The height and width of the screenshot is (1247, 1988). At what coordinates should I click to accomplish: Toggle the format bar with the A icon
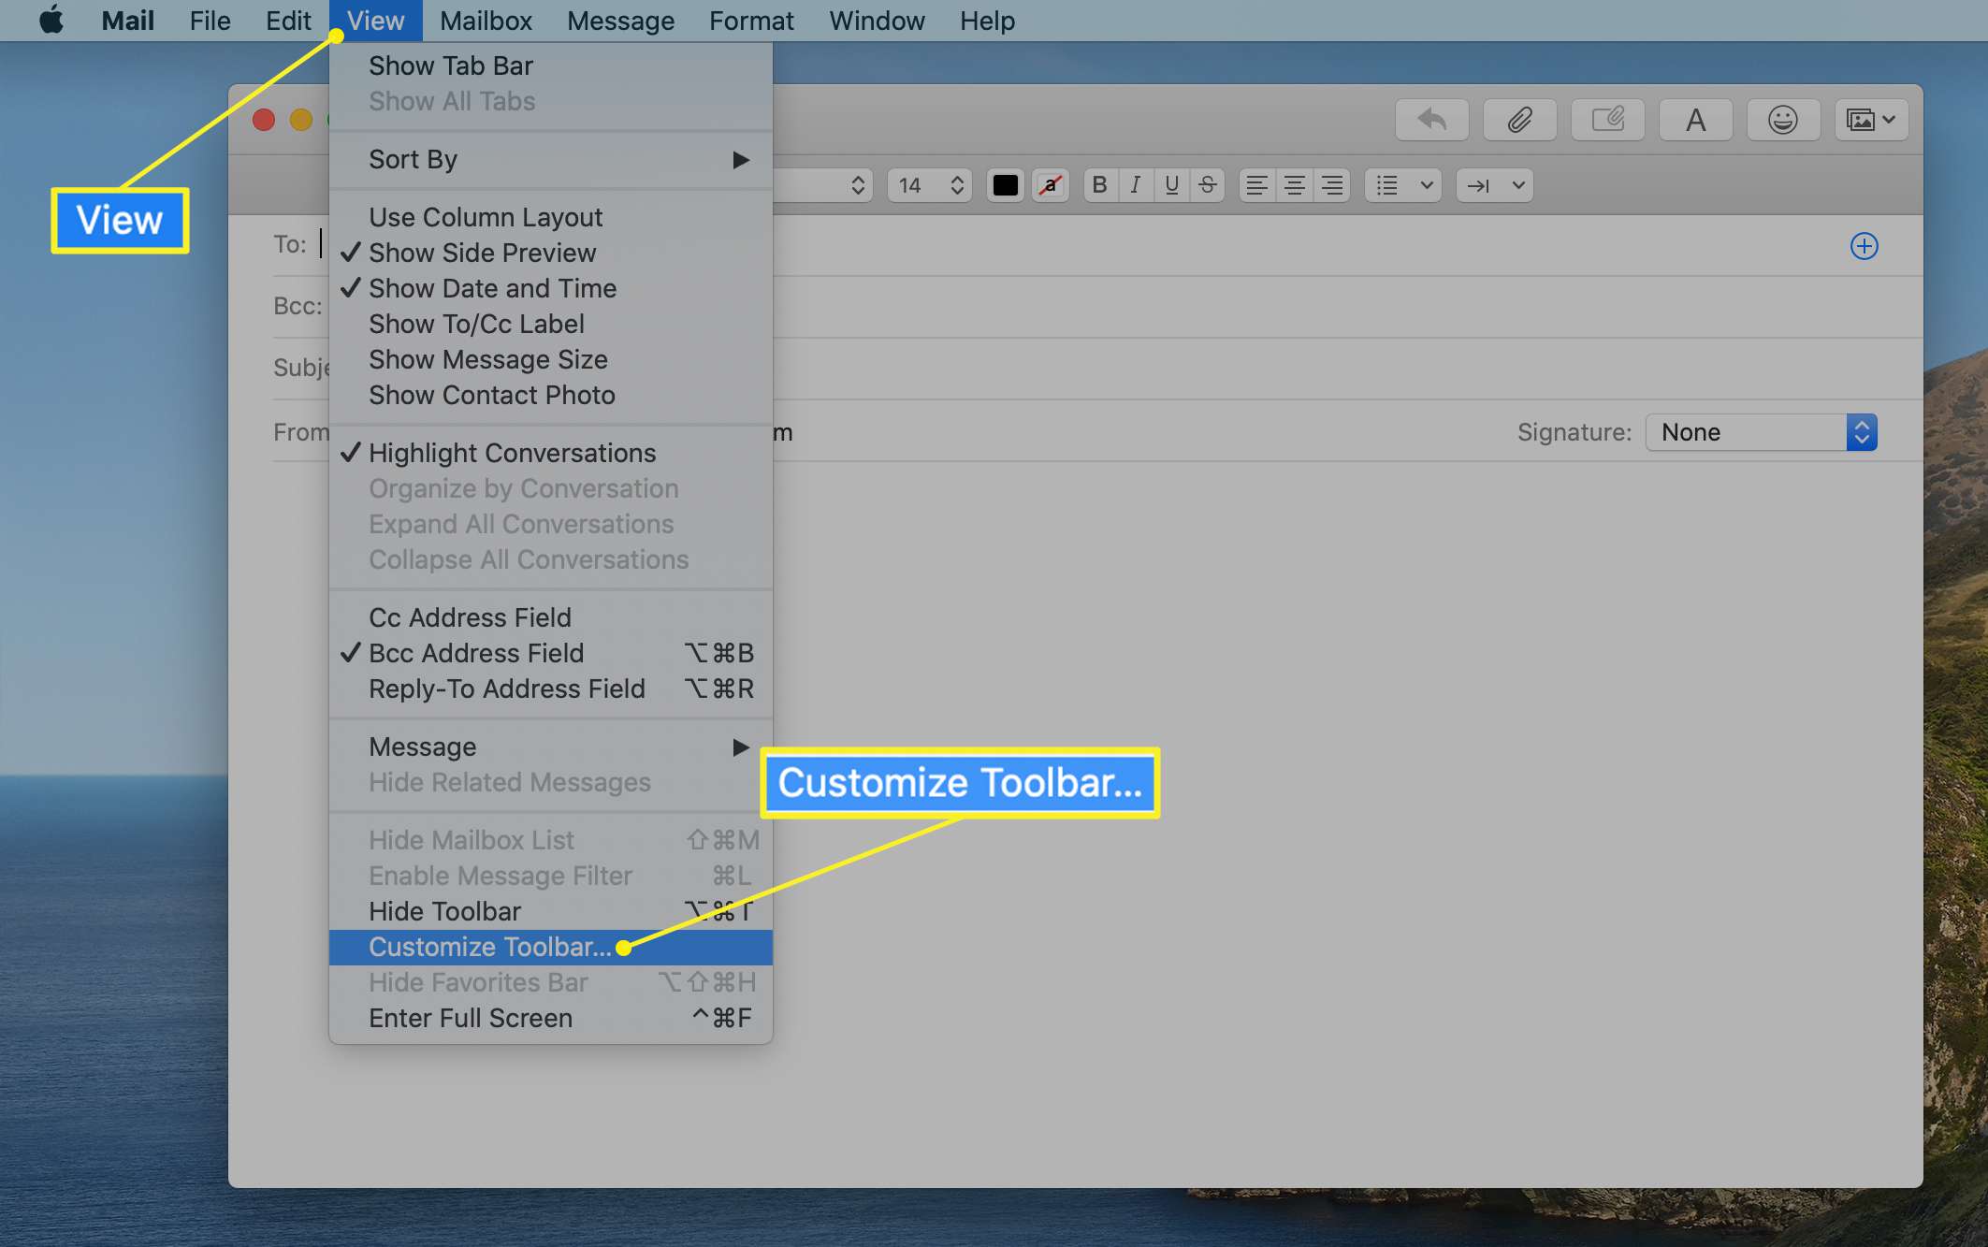(1695, 120)
